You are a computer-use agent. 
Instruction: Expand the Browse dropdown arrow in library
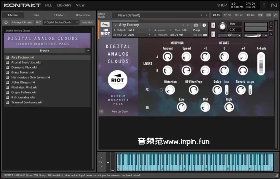[88, 51]
